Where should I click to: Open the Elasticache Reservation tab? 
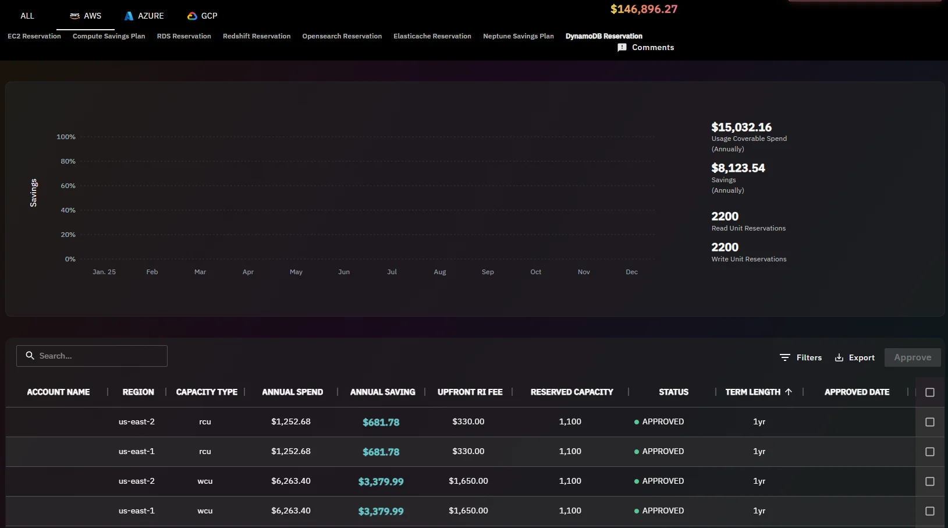(x=432, y=36)
